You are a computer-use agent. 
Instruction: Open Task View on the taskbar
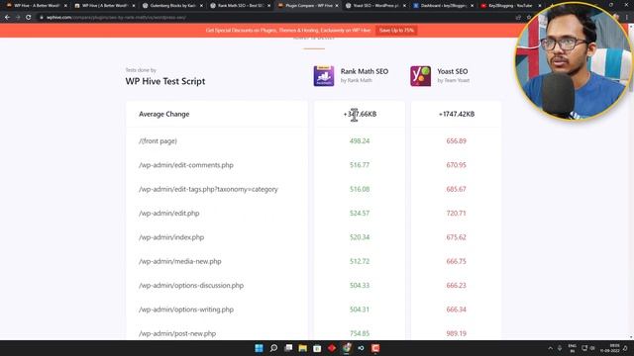point(288,348)
